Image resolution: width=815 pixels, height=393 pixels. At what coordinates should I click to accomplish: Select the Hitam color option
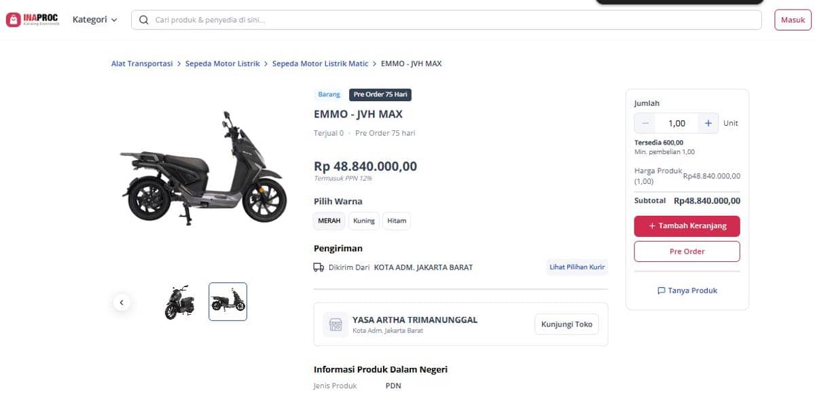396,221
